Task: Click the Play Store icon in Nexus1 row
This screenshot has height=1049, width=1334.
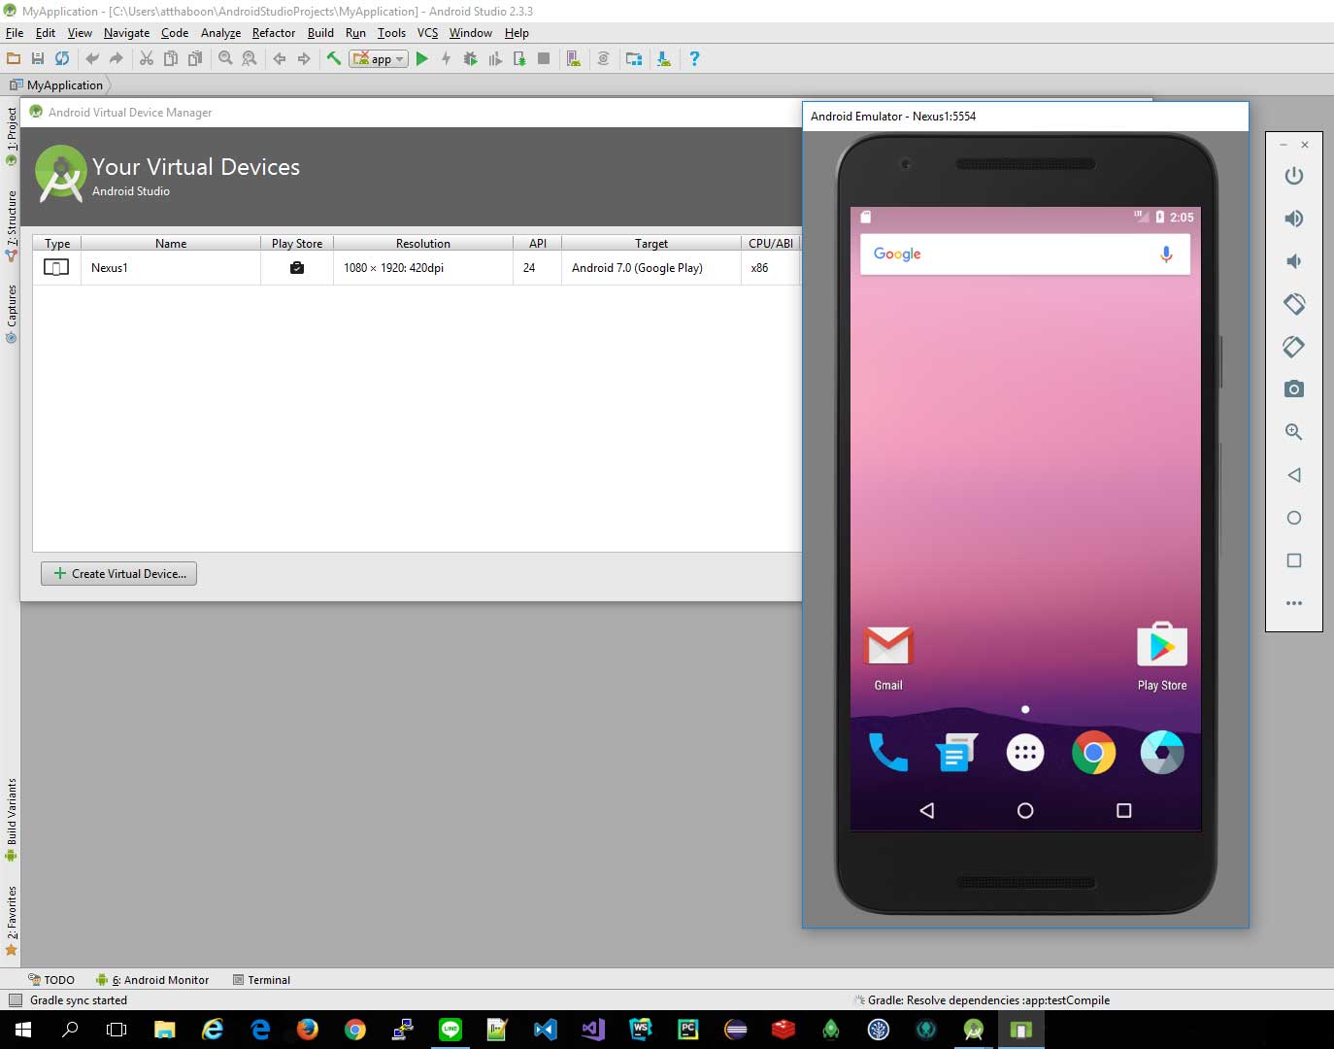Action: [297, 267]
